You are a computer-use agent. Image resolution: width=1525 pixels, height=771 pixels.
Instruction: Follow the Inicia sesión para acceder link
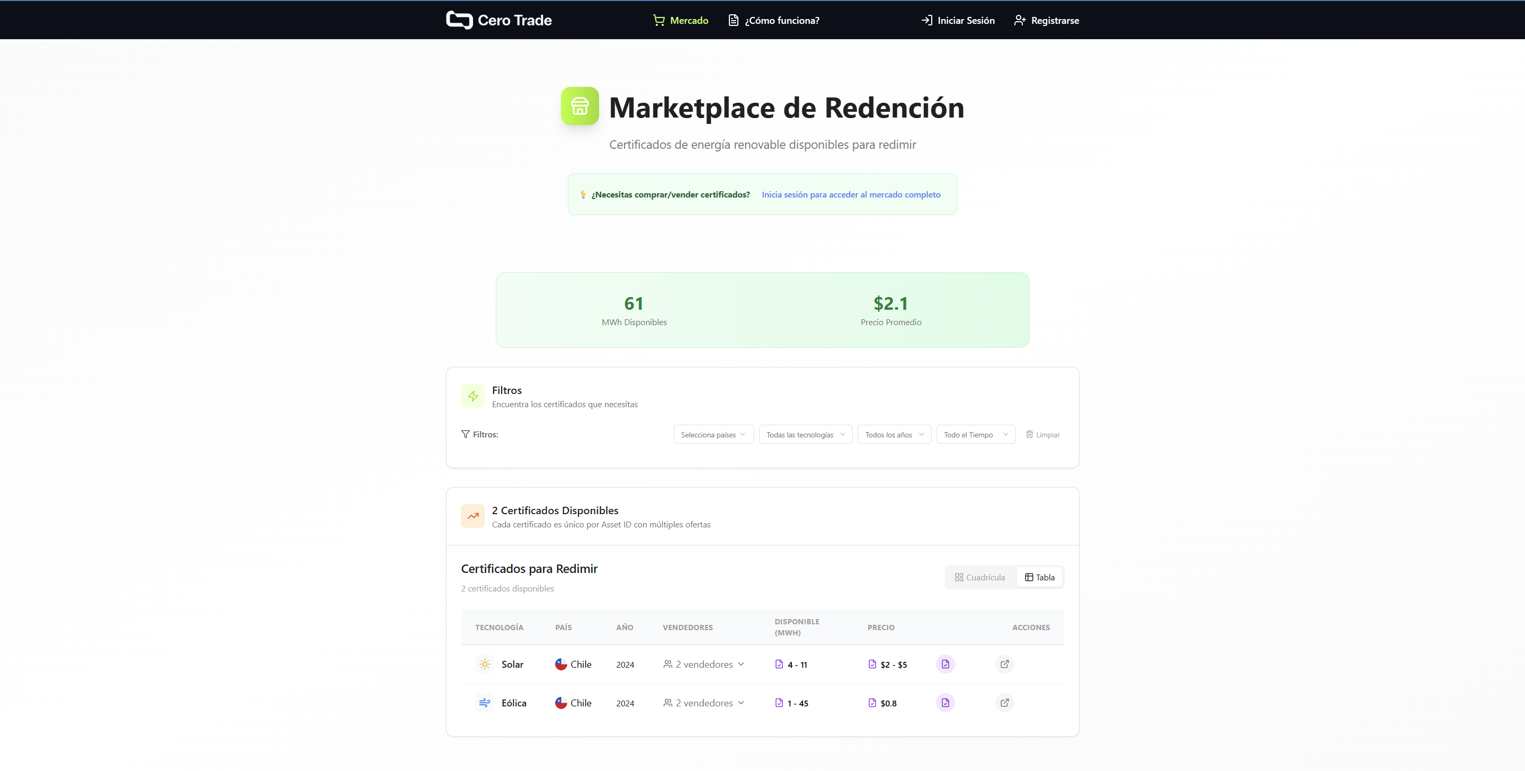[851, 194]
